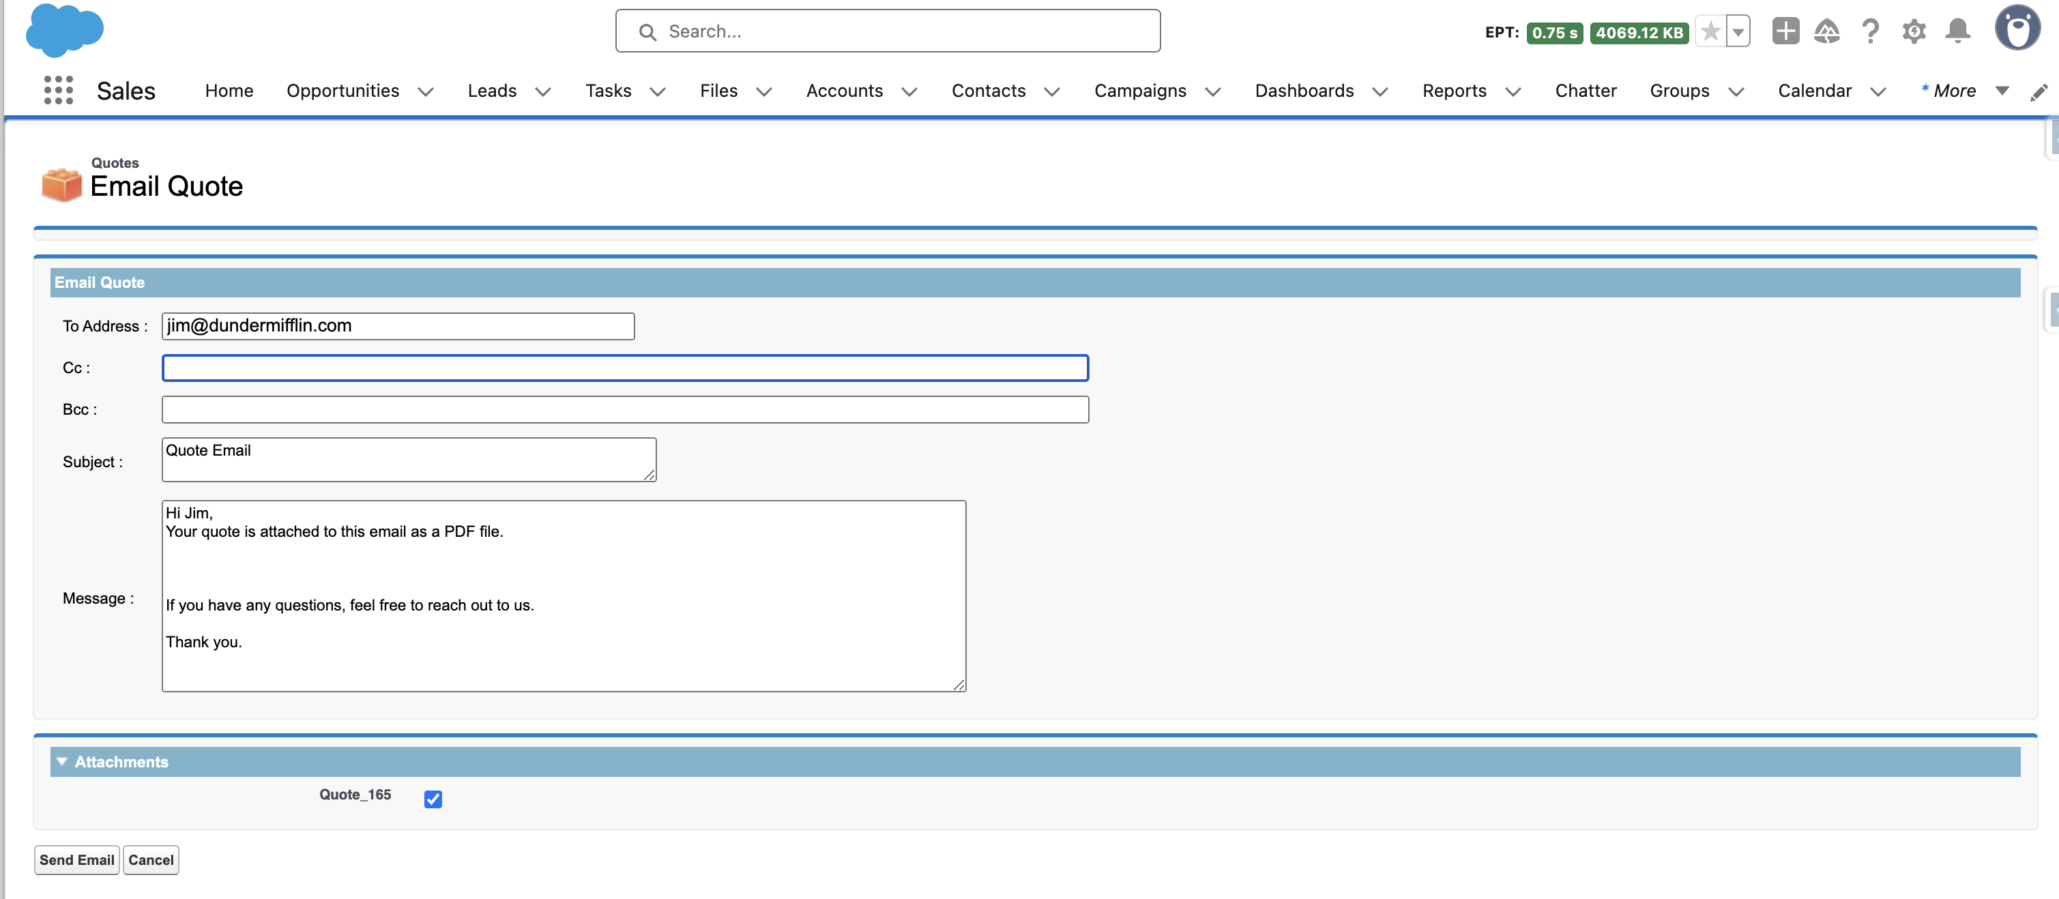Open the Notifications bell
This screenshot has height=899, width=2059.
coord(1958,31)
